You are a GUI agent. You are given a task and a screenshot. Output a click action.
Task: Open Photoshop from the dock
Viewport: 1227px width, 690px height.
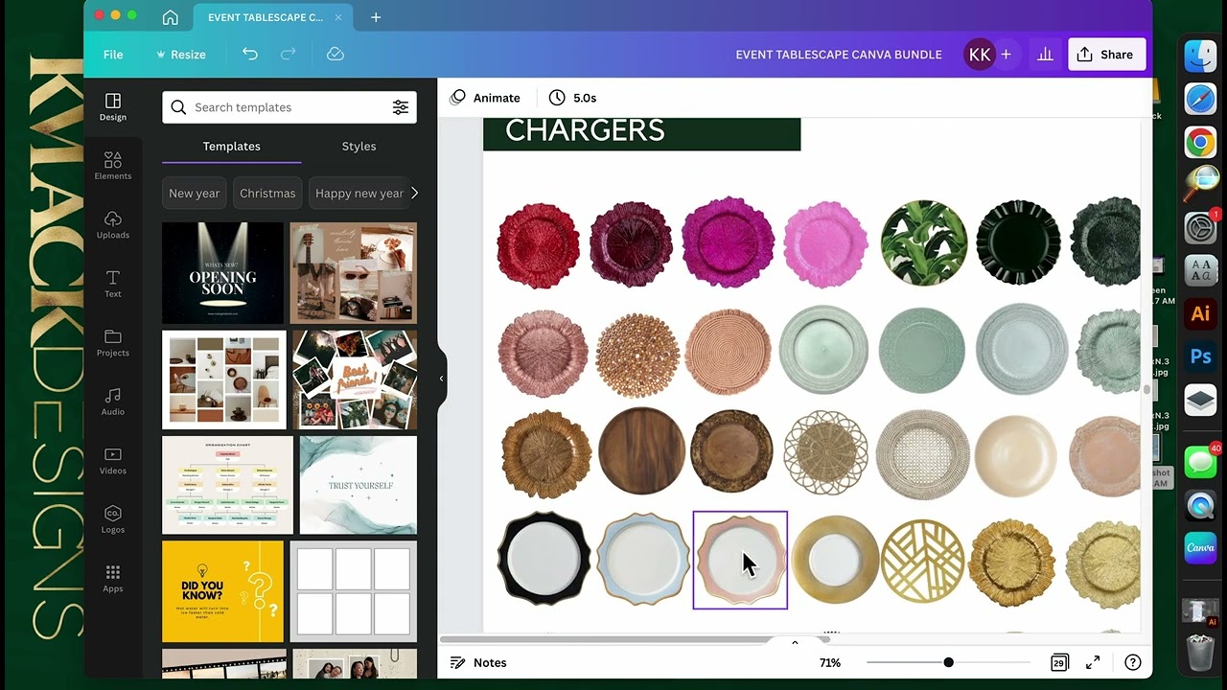[1200, 356]
